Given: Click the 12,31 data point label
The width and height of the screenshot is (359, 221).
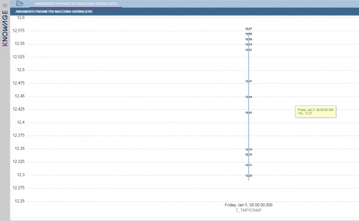Looking at the screenshot, I should click(248, 165).
